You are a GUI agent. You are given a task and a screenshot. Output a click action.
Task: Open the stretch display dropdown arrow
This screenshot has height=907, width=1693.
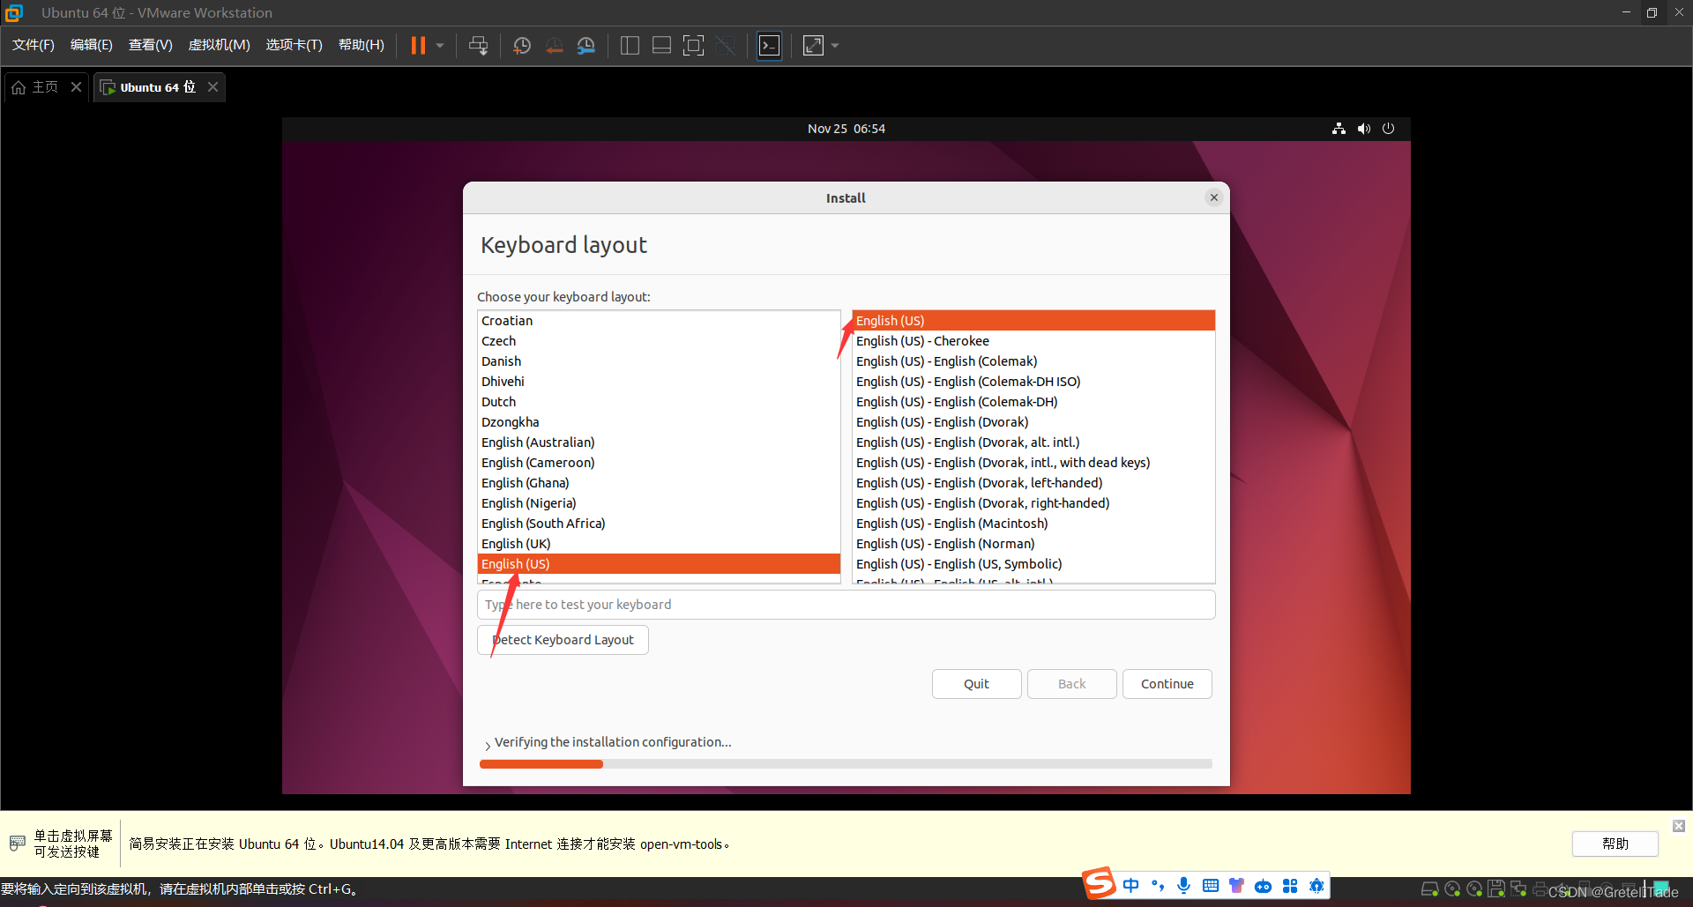pos(835,46)
